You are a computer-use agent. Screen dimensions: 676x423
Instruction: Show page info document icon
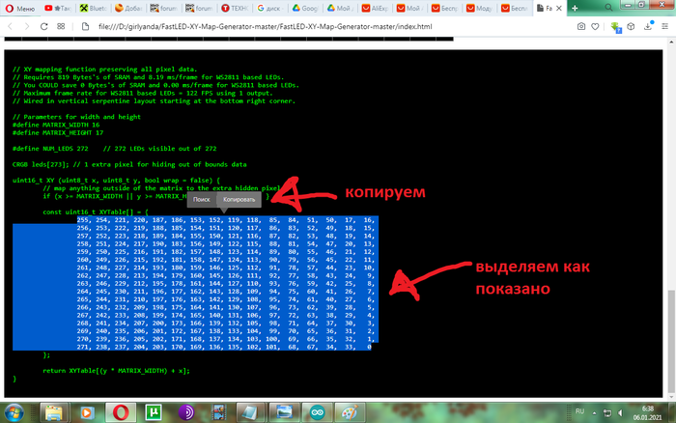pyautogui.click(x=85, y=26)
